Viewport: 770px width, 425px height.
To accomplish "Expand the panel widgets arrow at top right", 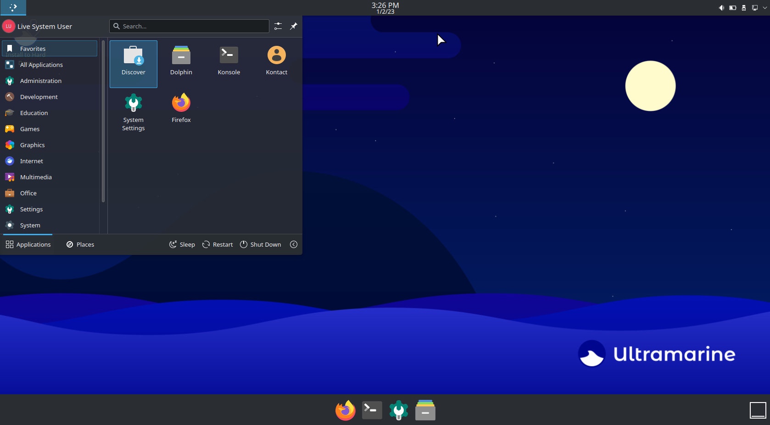I will coord(764,8).
